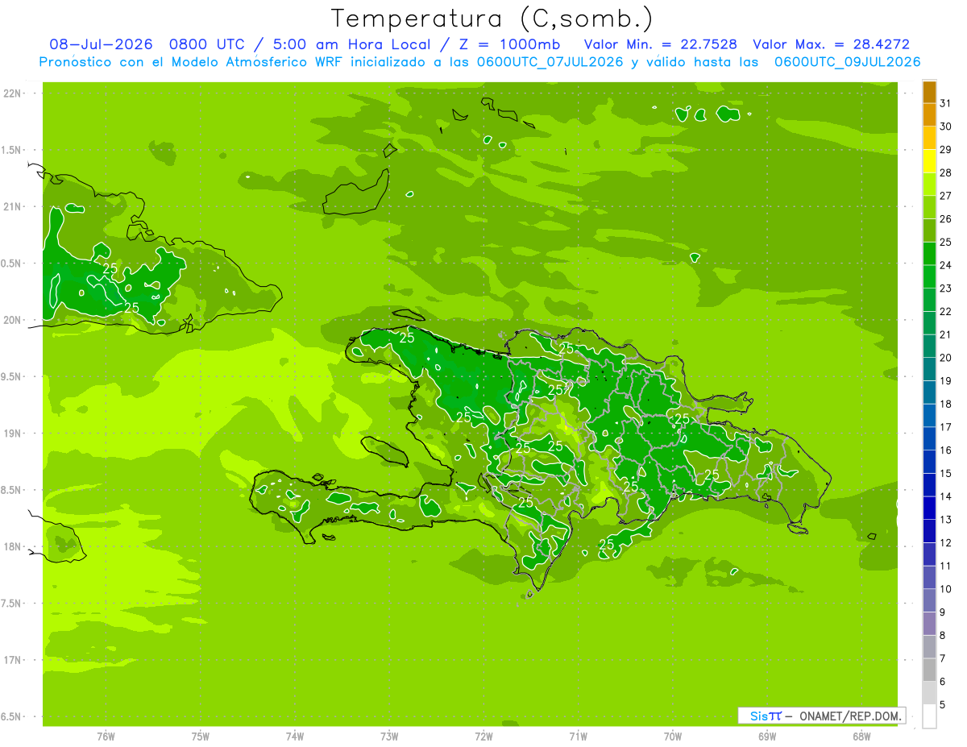The width and height of the screenshot is (967, 747).
Task: Click the Valor Max. = 28.4272 text
Action: tap(831, 44)
